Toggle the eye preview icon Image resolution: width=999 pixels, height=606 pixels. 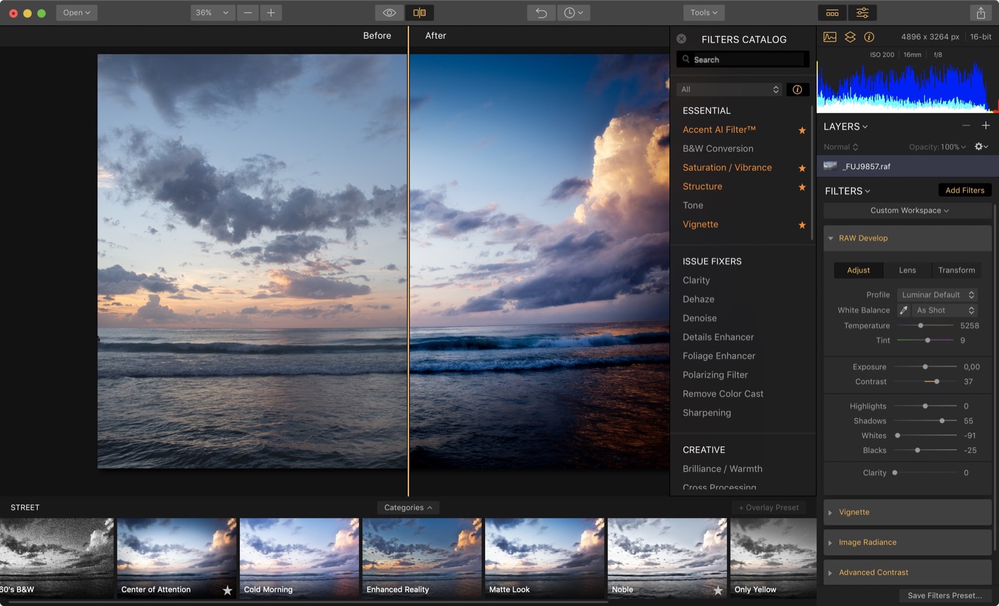pos(389,12)
